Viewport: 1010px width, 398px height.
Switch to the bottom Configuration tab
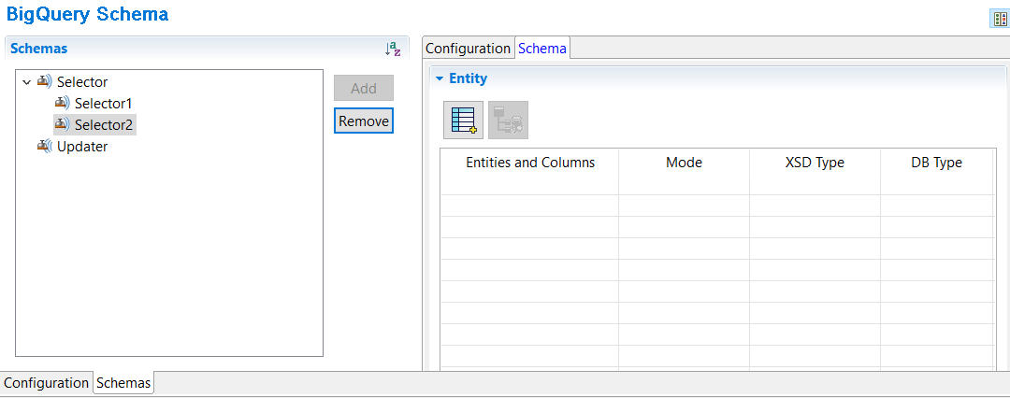[x=47, y=382]
